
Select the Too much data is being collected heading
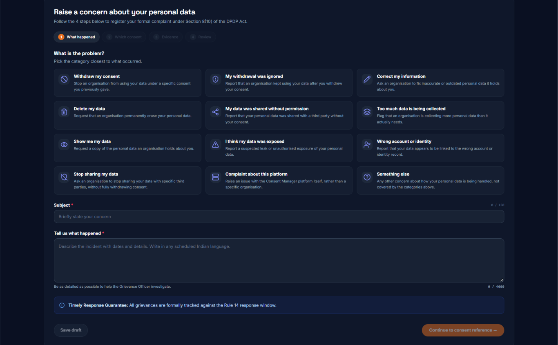coord(411,109)
